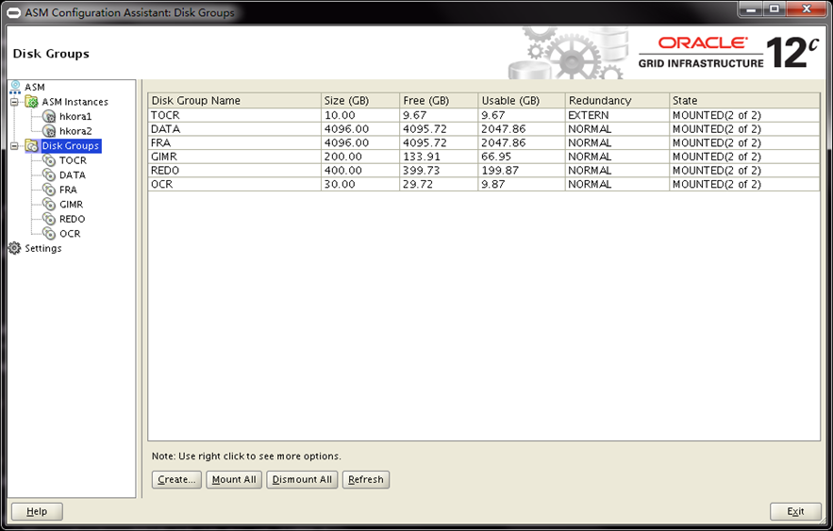The height and width of the screenshot is (531, 833).
Task: Select DATA in the tree sidebar
Action: (x=72, y=175)
